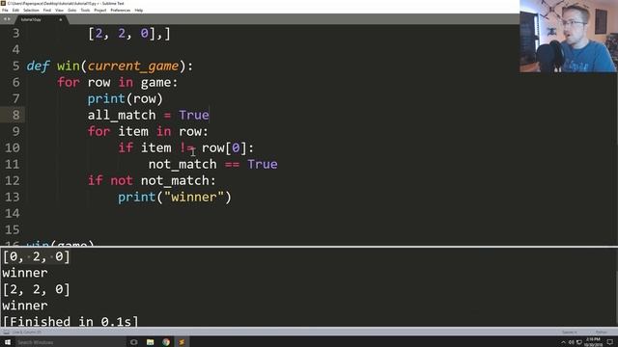Open Task View on the taskbar
This screenshot has height=347, width=618.
coord(134,342)
